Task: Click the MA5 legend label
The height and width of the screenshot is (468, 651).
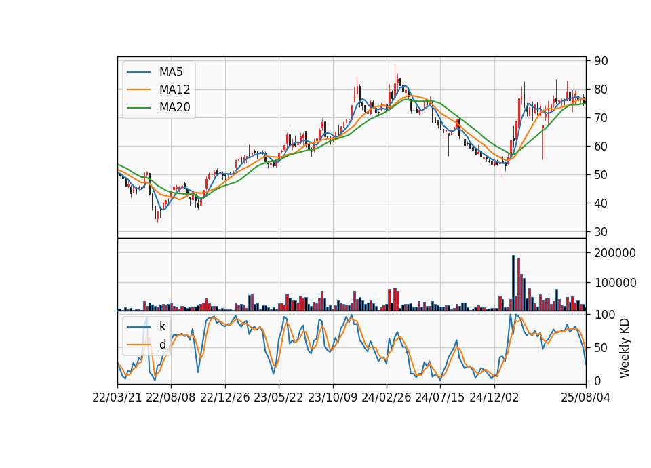Action: [171, 72]
